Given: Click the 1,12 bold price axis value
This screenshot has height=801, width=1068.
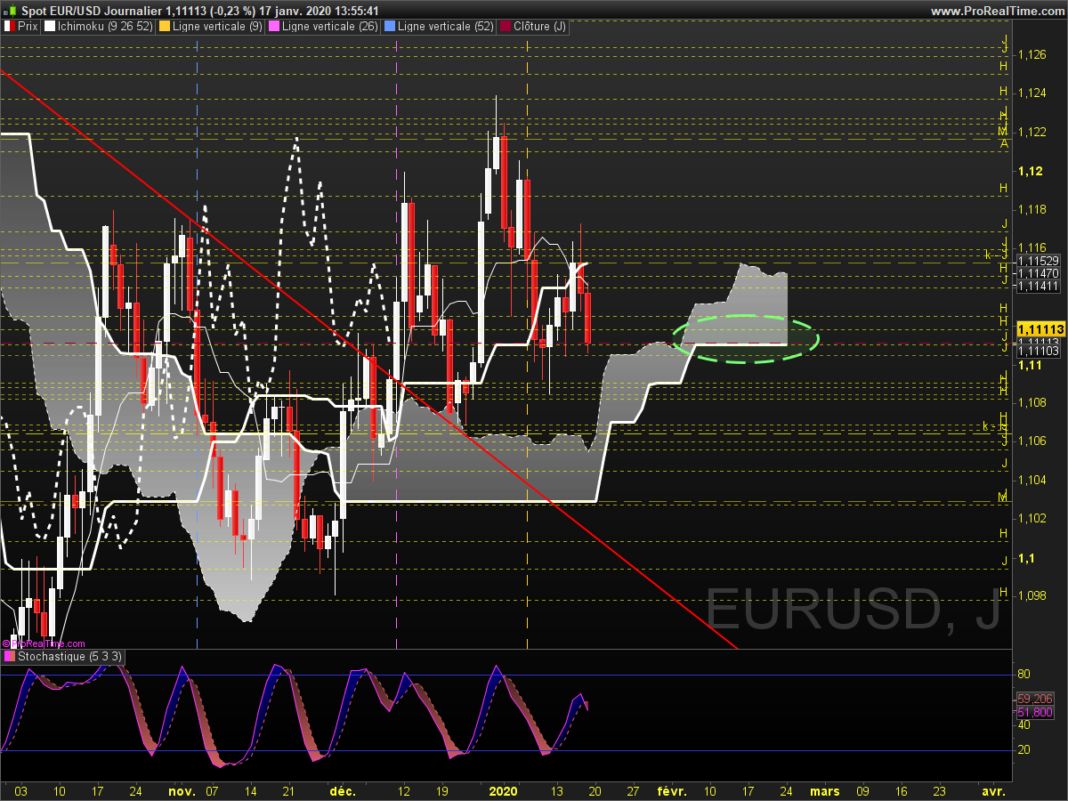Looking at the screenshot, I should pyautogui.click(x=1031, y=171).
